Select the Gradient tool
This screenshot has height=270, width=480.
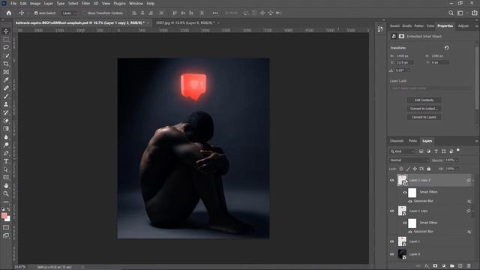pyautogui.click(x=6, y=128)
